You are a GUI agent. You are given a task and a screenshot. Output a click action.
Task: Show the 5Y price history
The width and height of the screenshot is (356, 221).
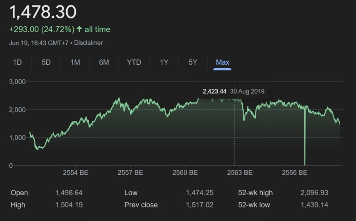click(x=193, y=62)
